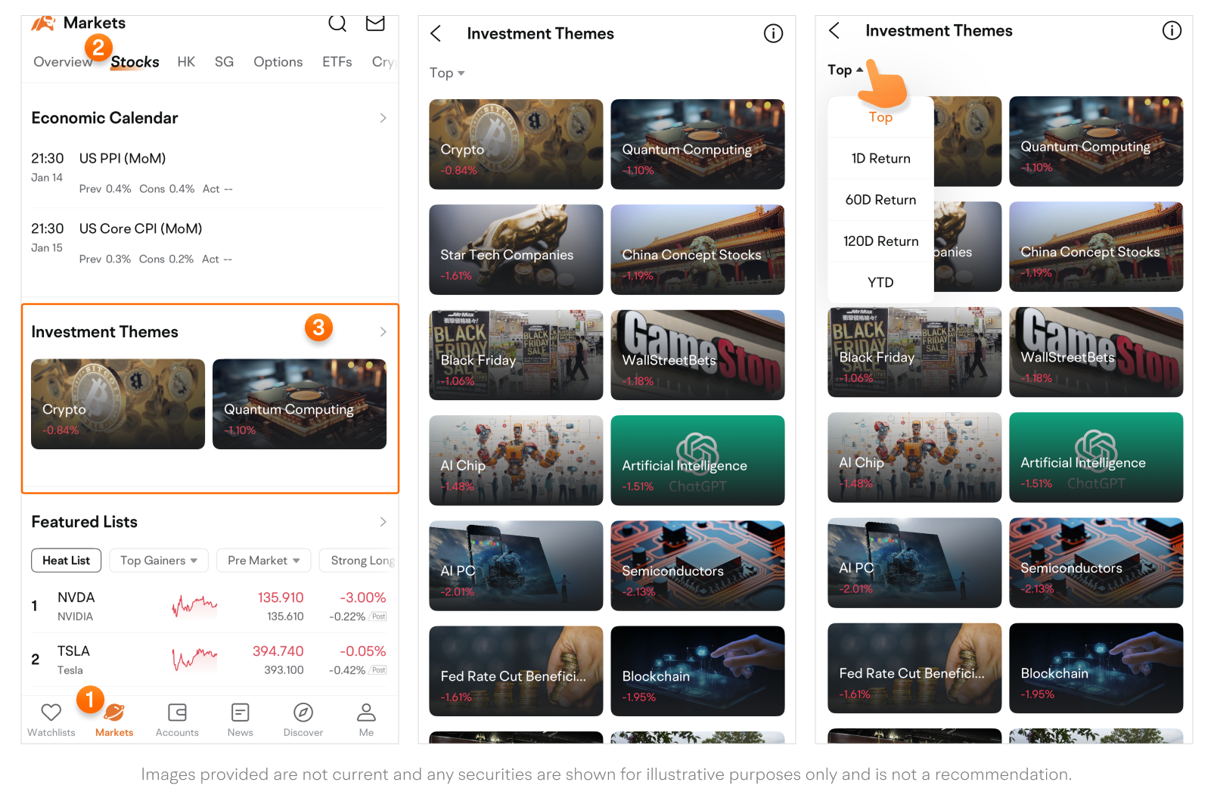
Task: Choose 120D Return in the sort menu
Action: coord(880,241)
